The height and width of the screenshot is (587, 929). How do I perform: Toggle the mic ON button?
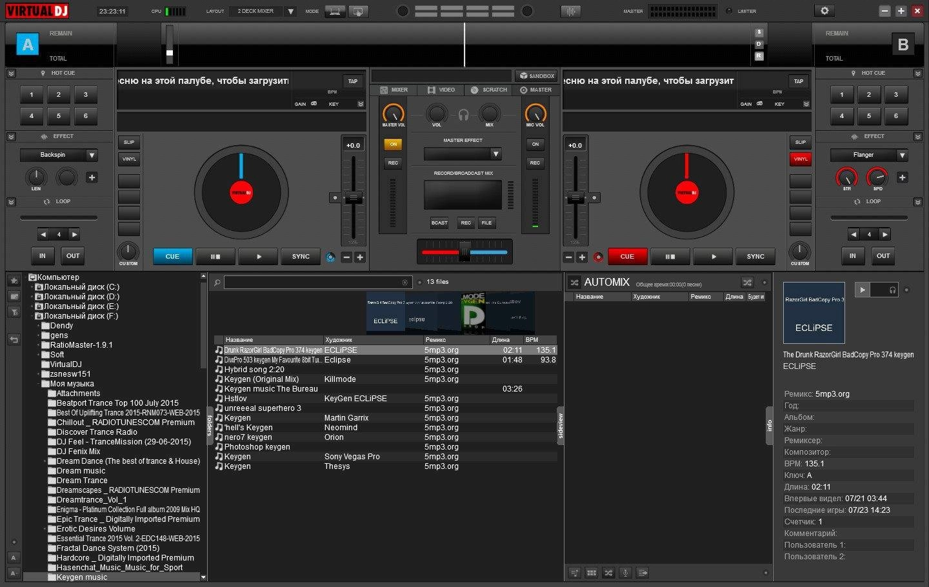pos(535,144)
